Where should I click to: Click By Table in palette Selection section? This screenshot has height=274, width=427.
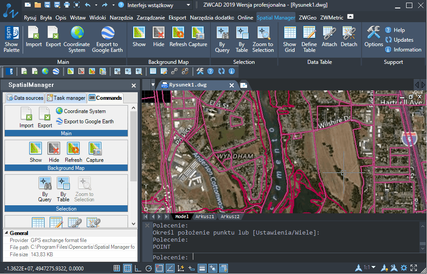pyautogui.click(x=63, y=189)
